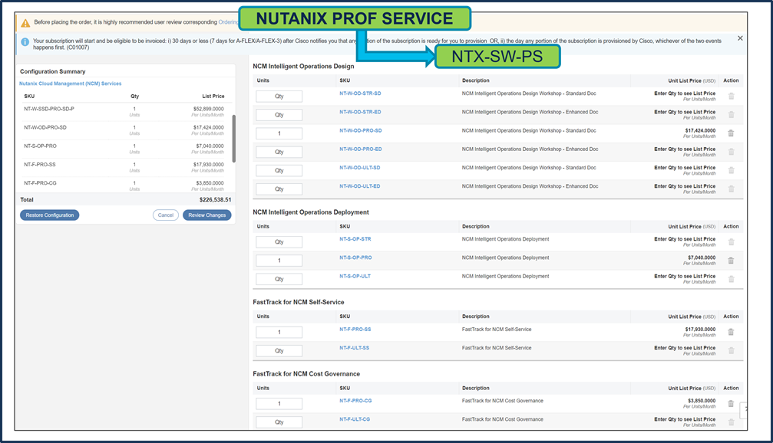This screenshot has width=773, height=443.
Task: Open the NT-W-OD-ULT-ED SKU link
Action: coord(359,186)
